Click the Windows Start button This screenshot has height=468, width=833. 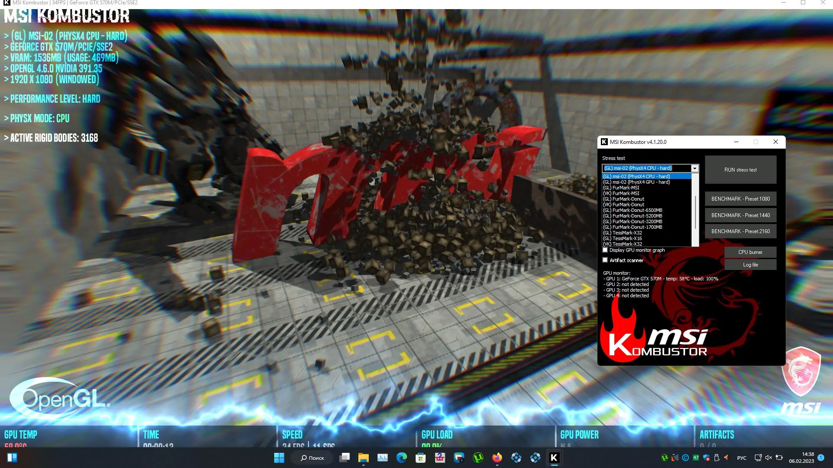[279, 458]
